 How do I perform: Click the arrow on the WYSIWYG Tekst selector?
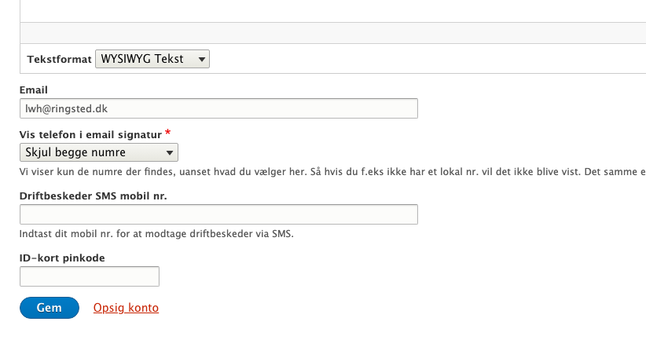(201, 59)
